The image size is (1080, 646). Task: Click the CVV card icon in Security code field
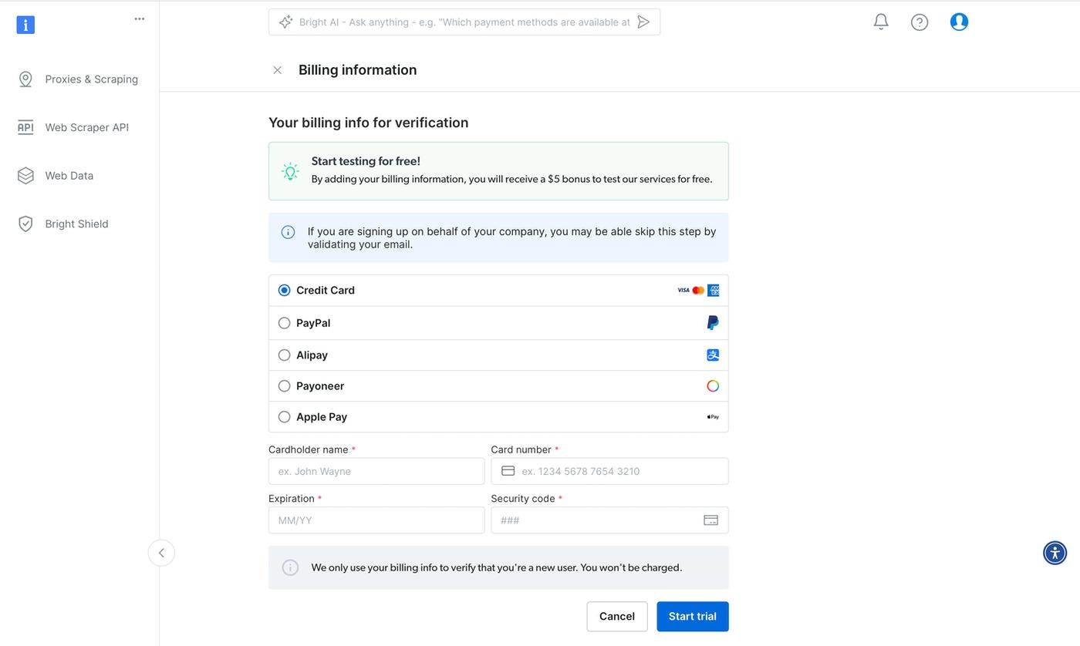coord(710,520)
